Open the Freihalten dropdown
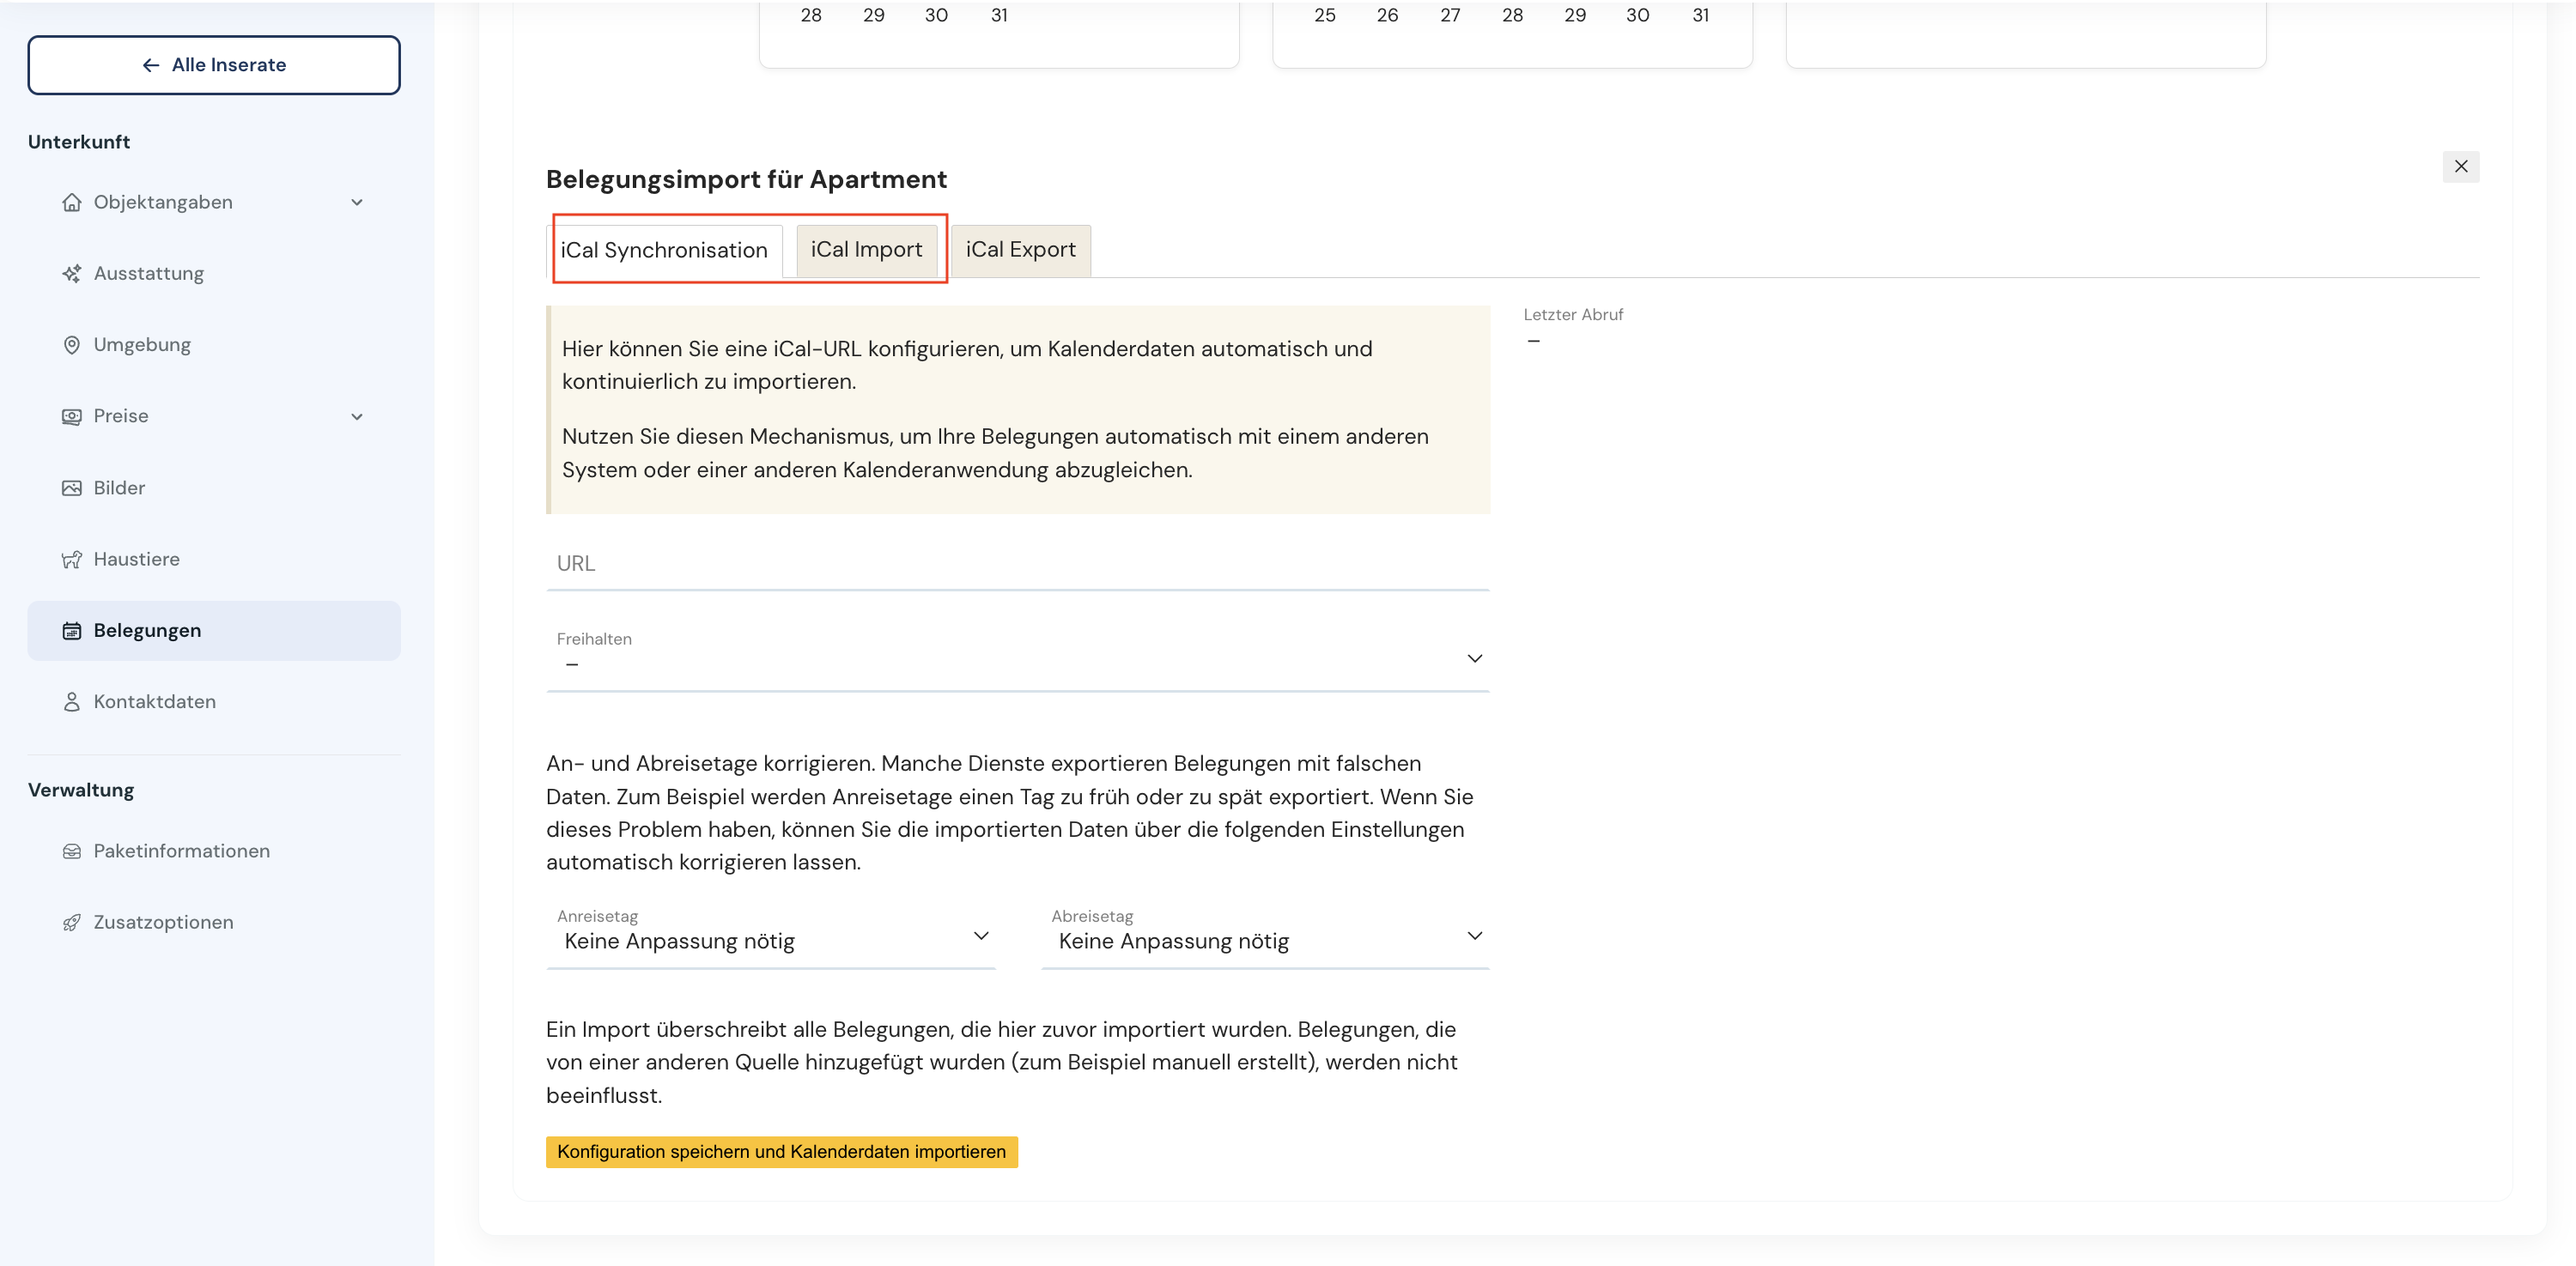Viewport: 2576px width, 1266px height. [1017, 657]
